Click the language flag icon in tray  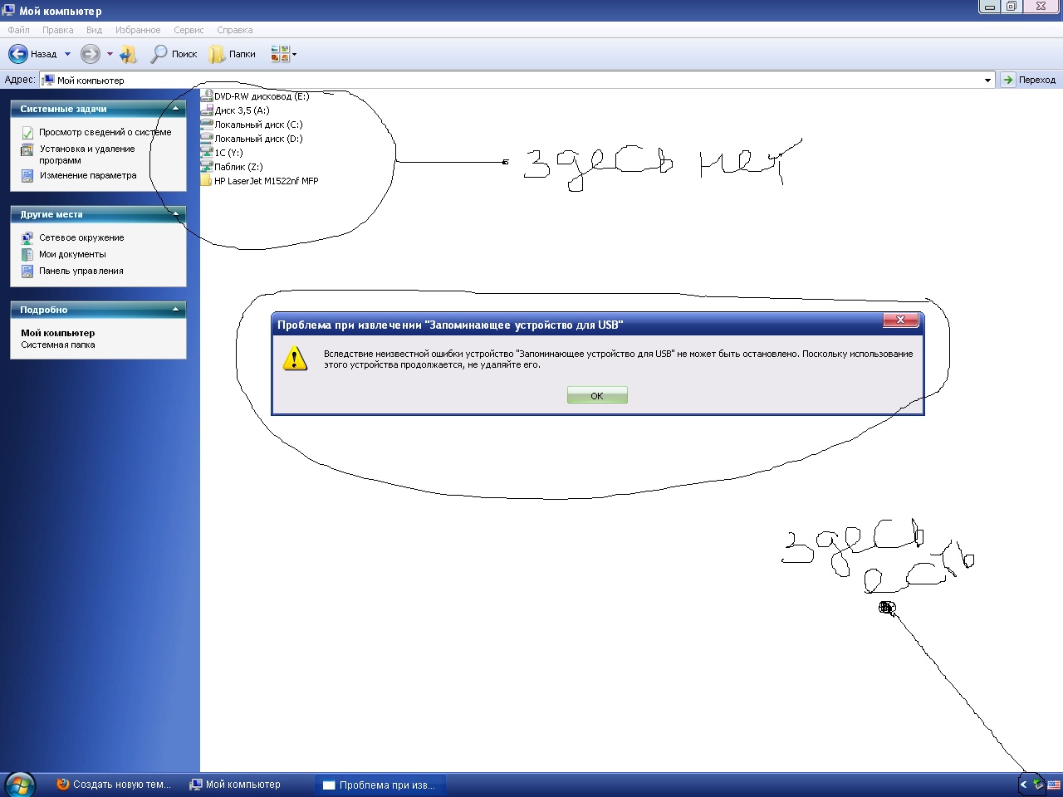(1053, 785)
